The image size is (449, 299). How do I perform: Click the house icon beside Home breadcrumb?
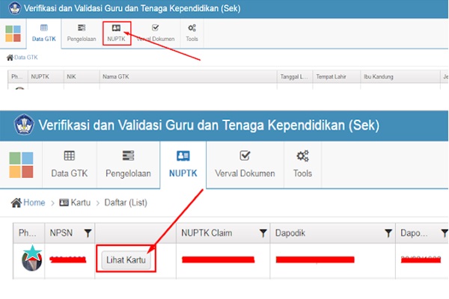click(x=16, y=203)
